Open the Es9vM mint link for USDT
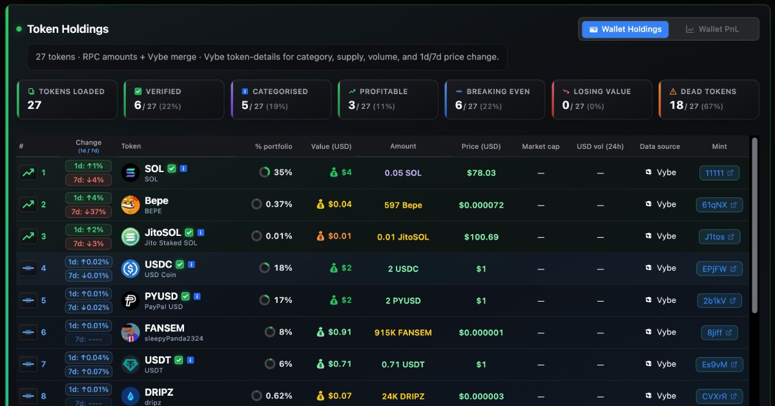The image size is (775, 406). coord(719,364)
